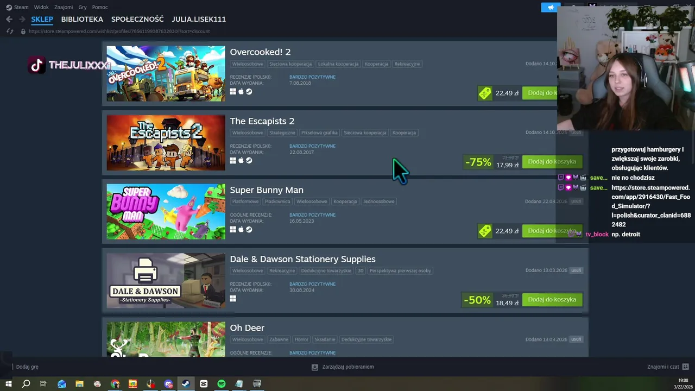695x391 pixels.
Task: Add Dale & Dawson Stationery Supplies to cart
Action: 552,300
